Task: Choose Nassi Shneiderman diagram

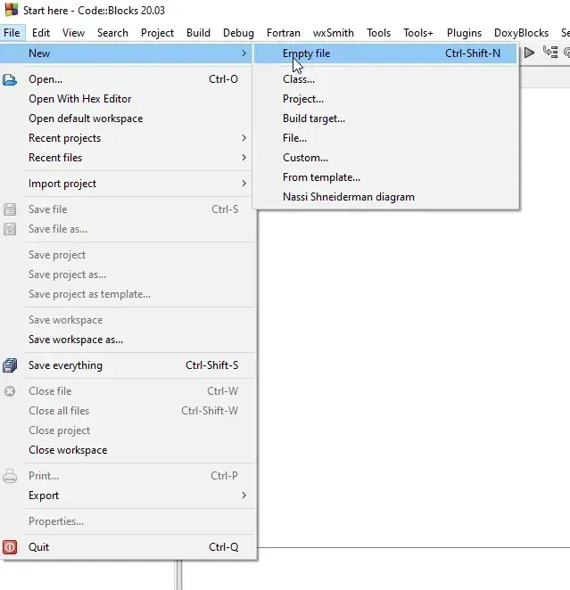Action: [385, 197]
